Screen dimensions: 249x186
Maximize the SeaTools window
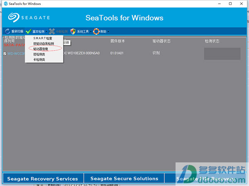click(x=230, y=4)
